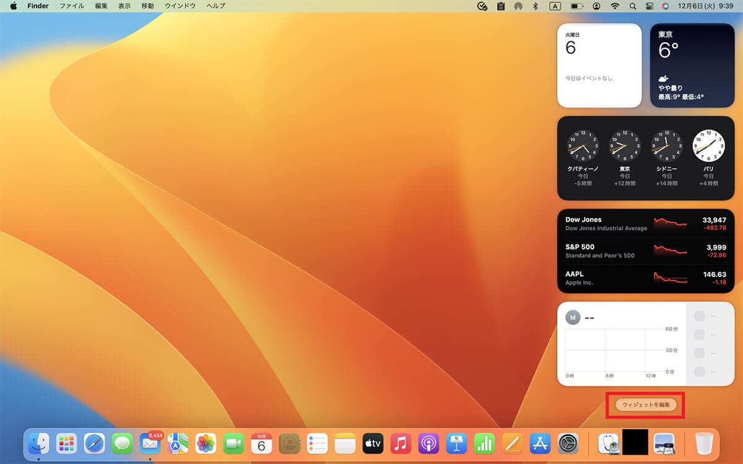Open the input source A menu
Screen dimensions: 743x464
(555, 6)
